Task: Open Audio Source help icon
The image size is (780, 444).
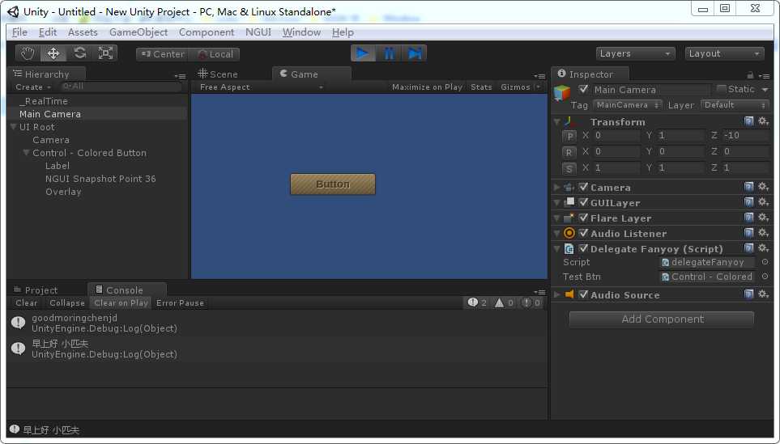Action: (x=748, y=294)
